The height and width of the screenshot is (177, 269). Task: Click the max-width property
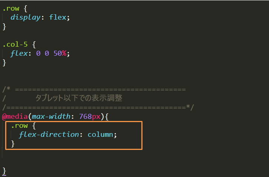point(51,117)
